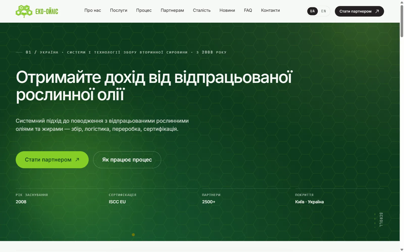Go to Послуги section
404x252 pixels.
119,10
